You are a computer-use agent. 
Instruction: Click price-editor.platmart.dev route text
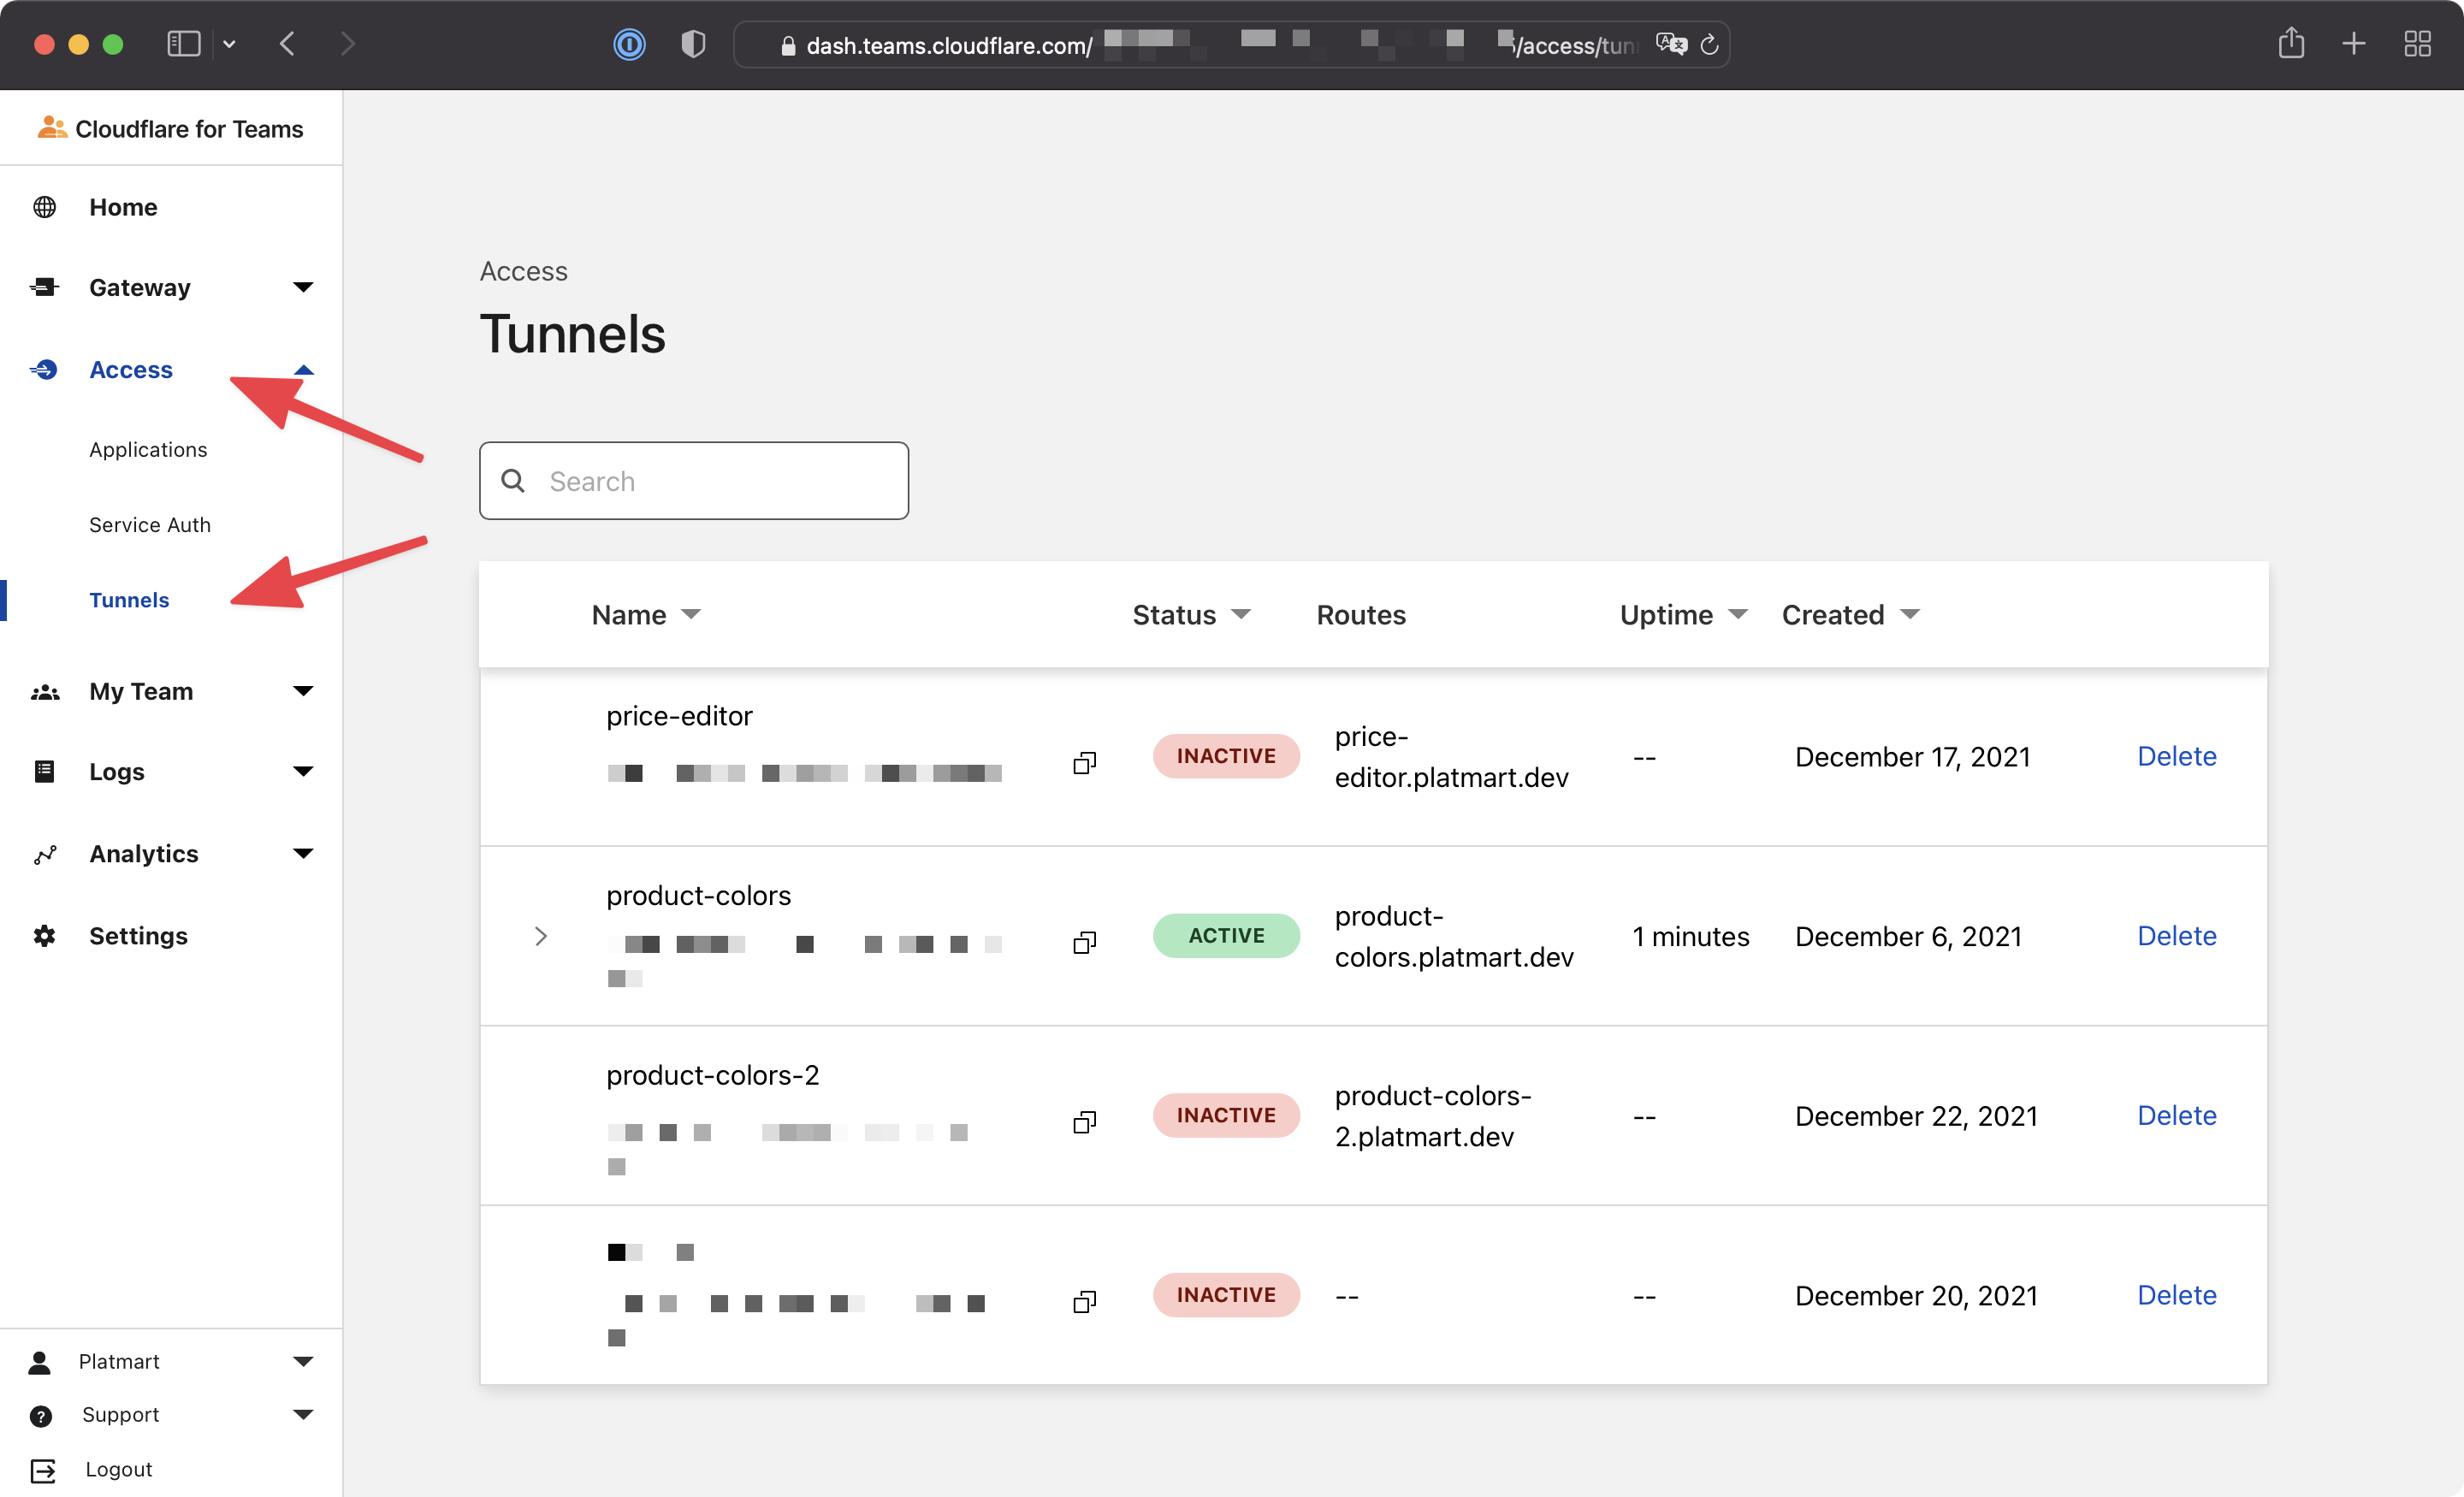1451,756
